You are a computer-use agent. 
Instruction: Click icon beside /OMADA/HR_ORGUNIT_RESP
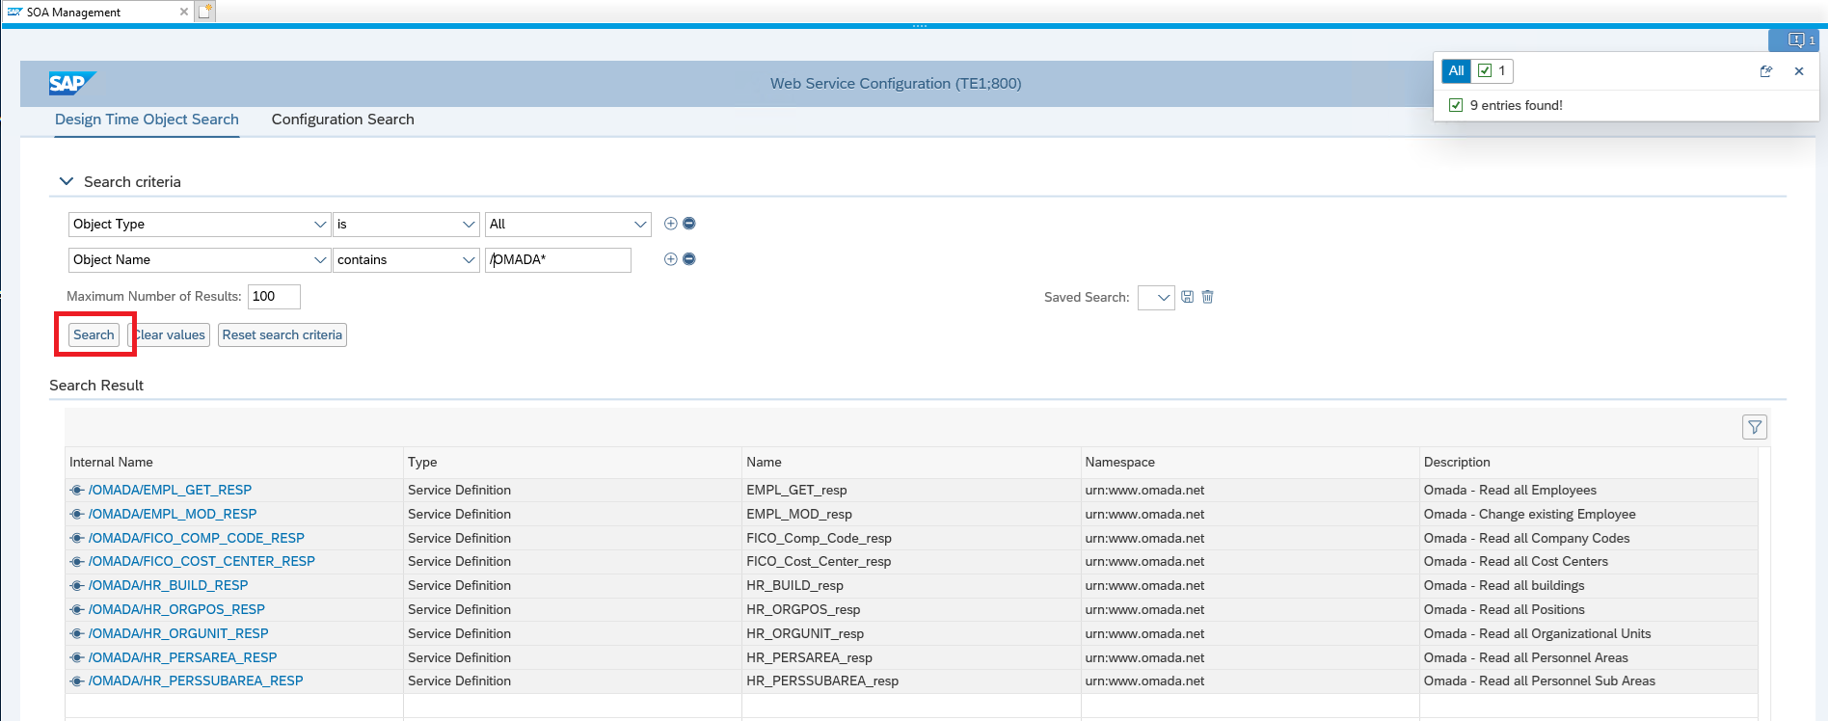(77, 634)
